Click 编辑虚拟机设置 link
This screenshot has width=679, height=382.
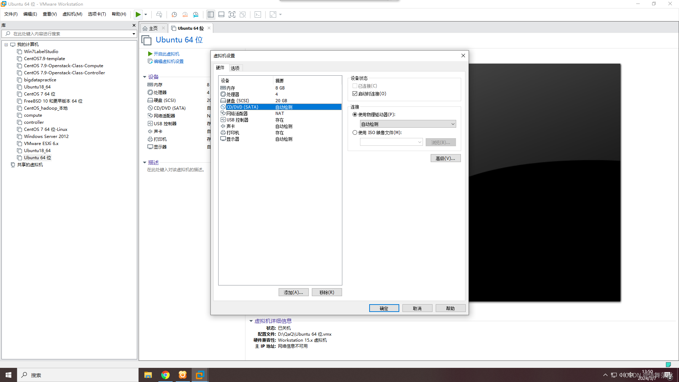[x=168, y=61]
